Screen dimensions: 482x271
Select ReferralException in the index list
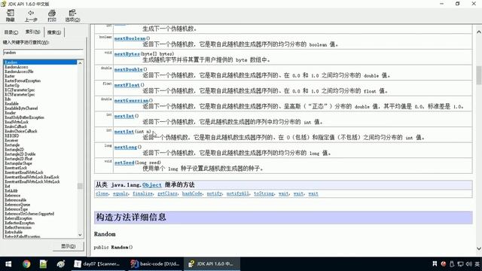[18, 218]
